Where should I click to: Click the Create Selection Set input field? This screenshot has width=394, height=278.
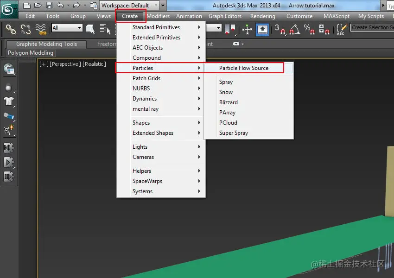[x=372, y=27]
